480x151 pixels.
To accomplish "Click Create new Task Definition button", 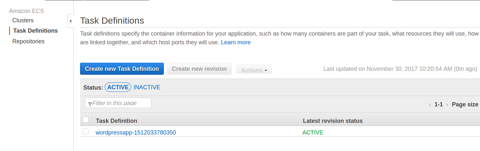I will [x=122, y=69].
